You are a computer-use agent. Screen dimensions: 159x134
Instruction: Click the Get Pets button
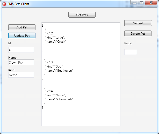pyautogui.click(x=82, y=15)
